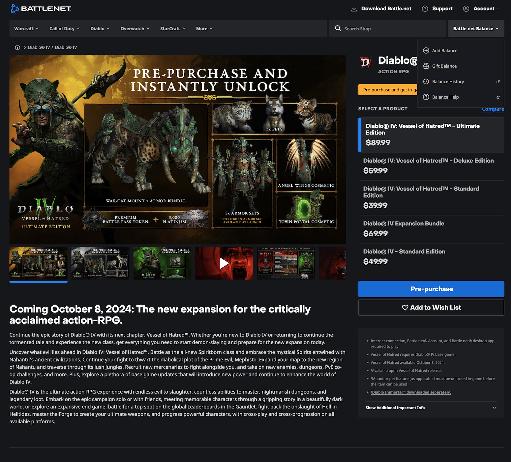Screen dimensions: 511x462
Task: Select second gallery thumbnail with wolf mount
Action: (x=100, y=263)
